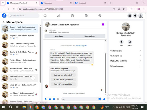Image resolution: width=147 pixels, height=110 pixels.
Task: Open the Friends icon in top navigation
Action: 59,16
